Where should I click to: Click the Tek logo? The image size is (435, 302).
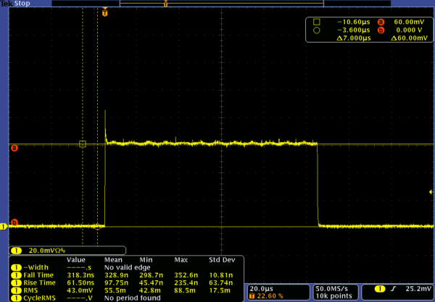click(x=6, y=4)
